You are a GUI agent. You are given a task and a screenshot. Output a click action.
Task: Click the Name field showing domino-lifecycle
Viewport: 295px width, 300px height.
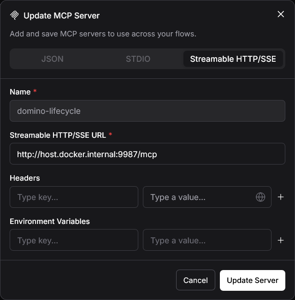[147, 111]
